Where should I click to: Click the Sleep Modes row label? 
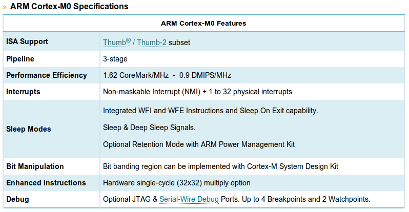tap(29, 129)
